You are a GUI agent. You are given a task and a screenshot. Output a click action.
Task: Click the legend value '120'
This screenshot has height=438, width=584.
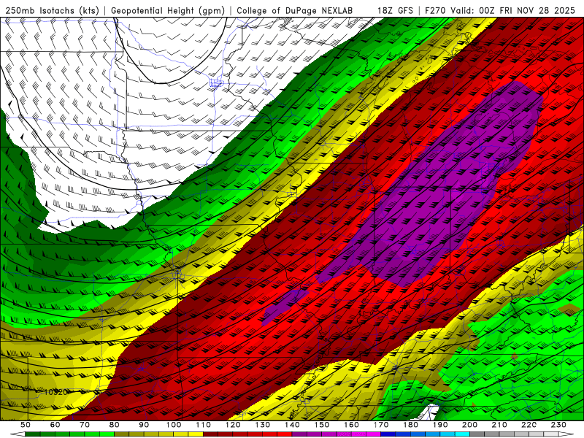click(233, 425)
